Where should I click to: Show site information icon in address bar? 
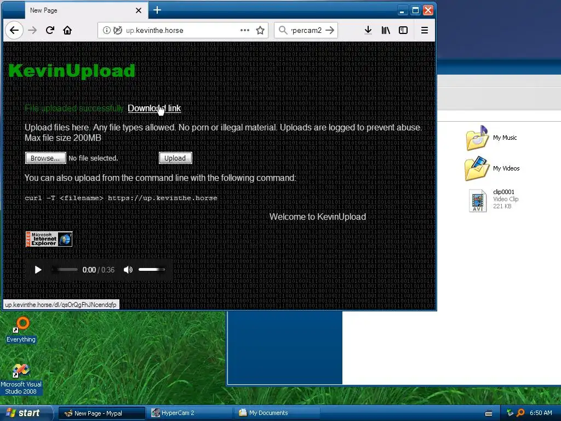[107, 31]
